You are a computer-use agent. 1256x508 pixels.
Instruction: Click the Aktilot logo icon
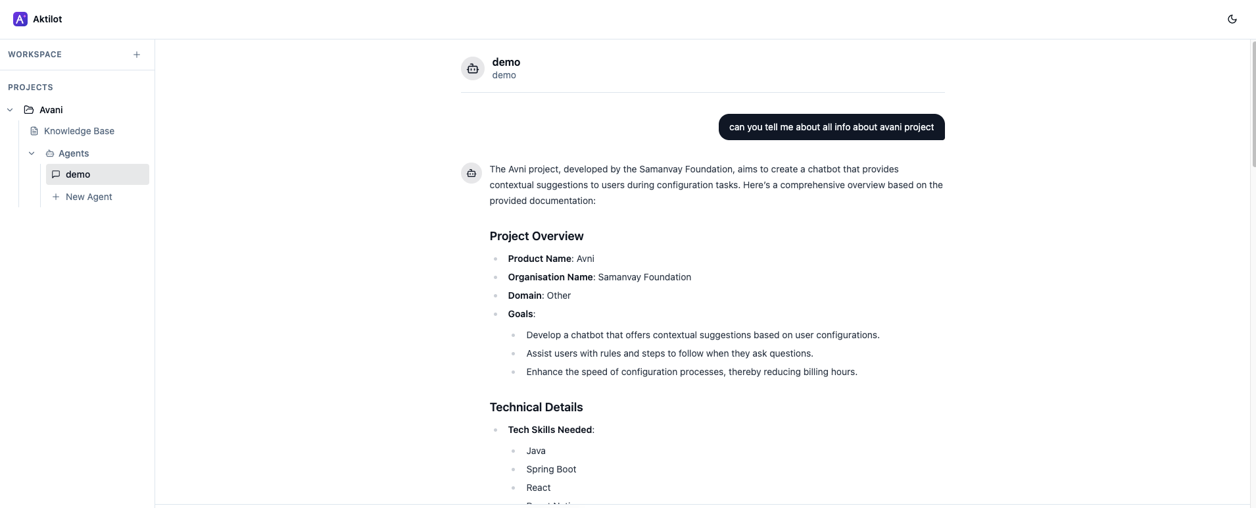[x=20, y=19]
